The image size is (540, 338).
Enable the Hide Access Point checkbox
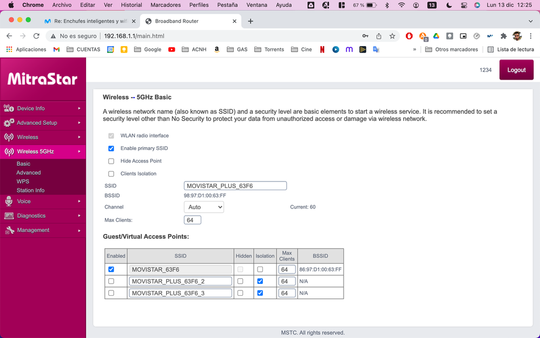coord(111,161)
